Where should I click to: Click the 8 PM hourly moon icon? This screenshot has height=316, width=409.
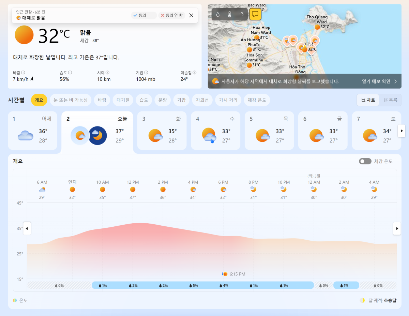(253, 189)
